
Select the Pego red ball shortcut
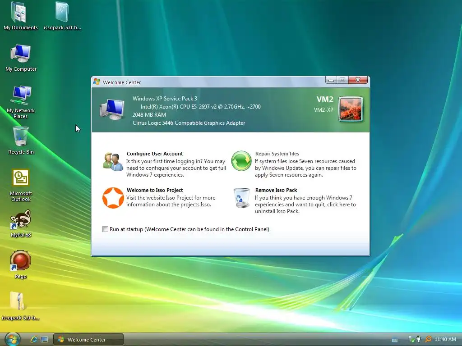pyautogui.click(x=21, y=264)
